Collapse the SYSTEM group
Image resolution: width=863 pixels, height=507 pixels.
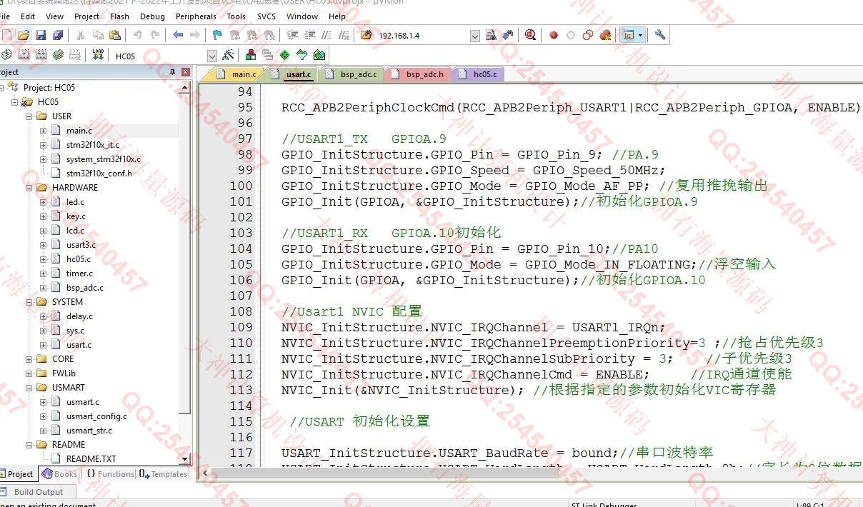tap(29, 302)
